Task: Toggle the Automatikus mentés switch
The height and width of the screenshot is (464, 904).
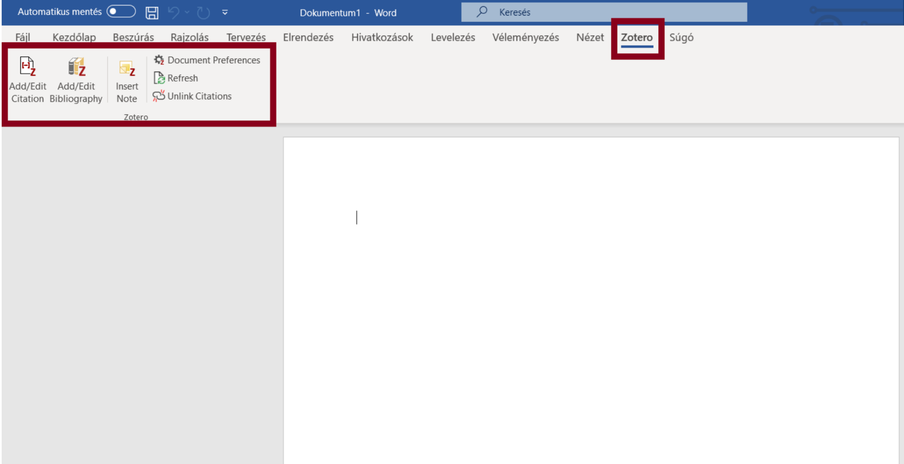Action: point(121,11)
